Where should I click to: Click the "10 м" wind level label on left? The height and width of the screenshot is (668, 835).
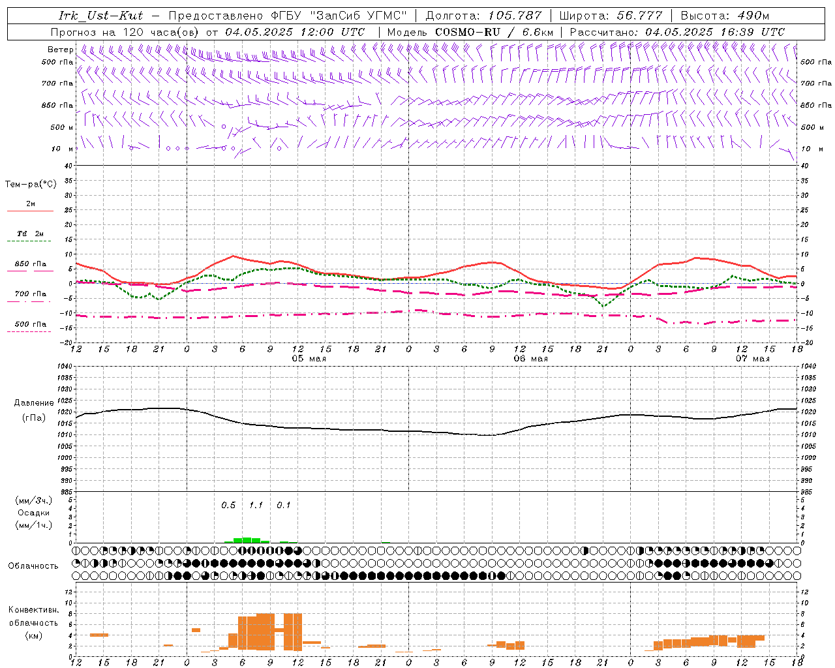coord(63,149)
